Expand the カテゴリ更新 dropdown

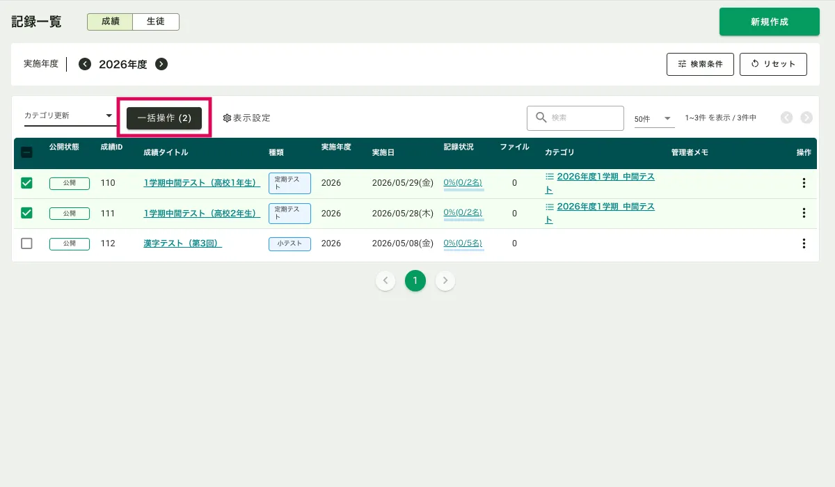pyautogui.click(x=69, y=116)
